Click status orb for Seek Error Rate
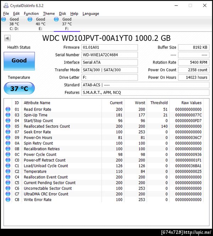This screenshot has width=213, height=236. coord(8,132)
